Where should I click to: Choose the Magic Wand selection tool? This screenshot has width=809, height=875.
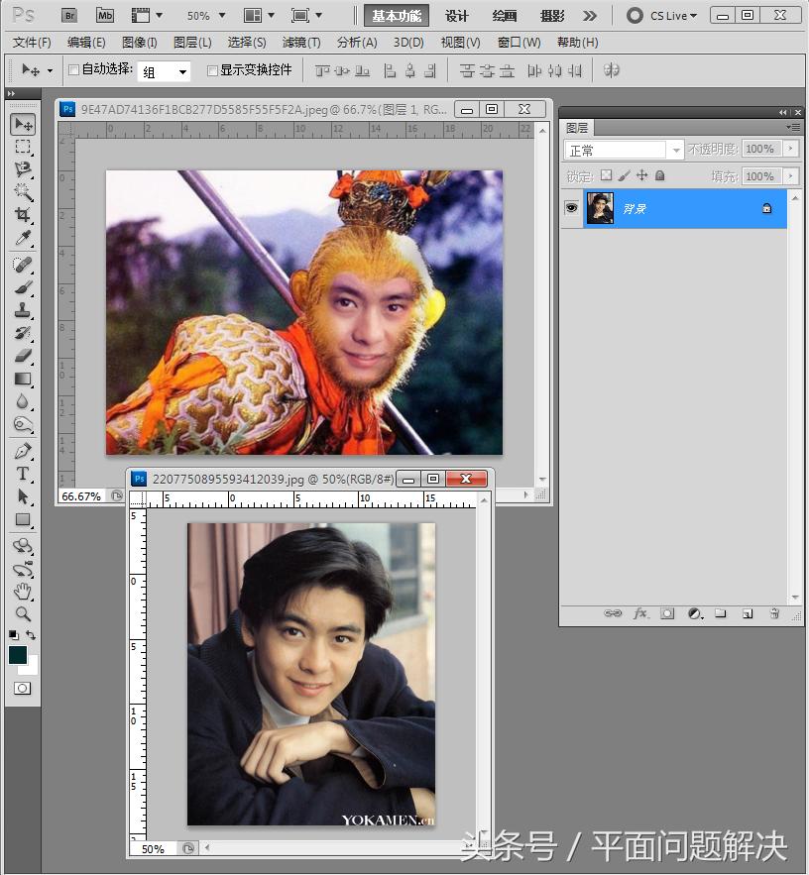click(x=23, y=192)
